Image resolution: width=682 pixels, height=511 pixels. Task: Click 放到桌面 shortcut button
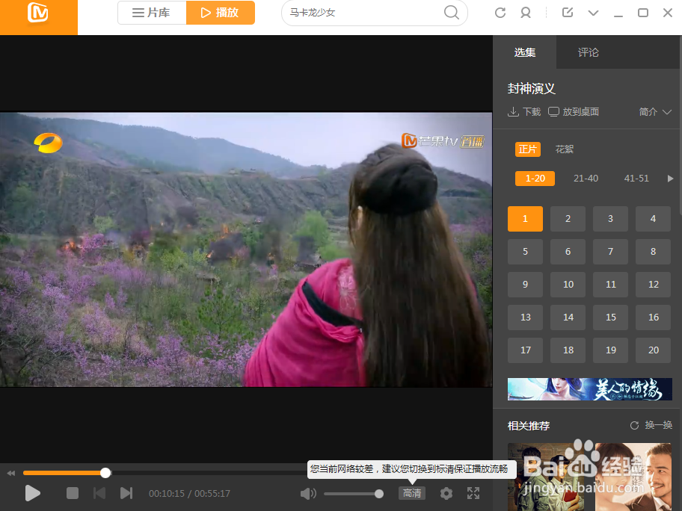pos(574,112)
